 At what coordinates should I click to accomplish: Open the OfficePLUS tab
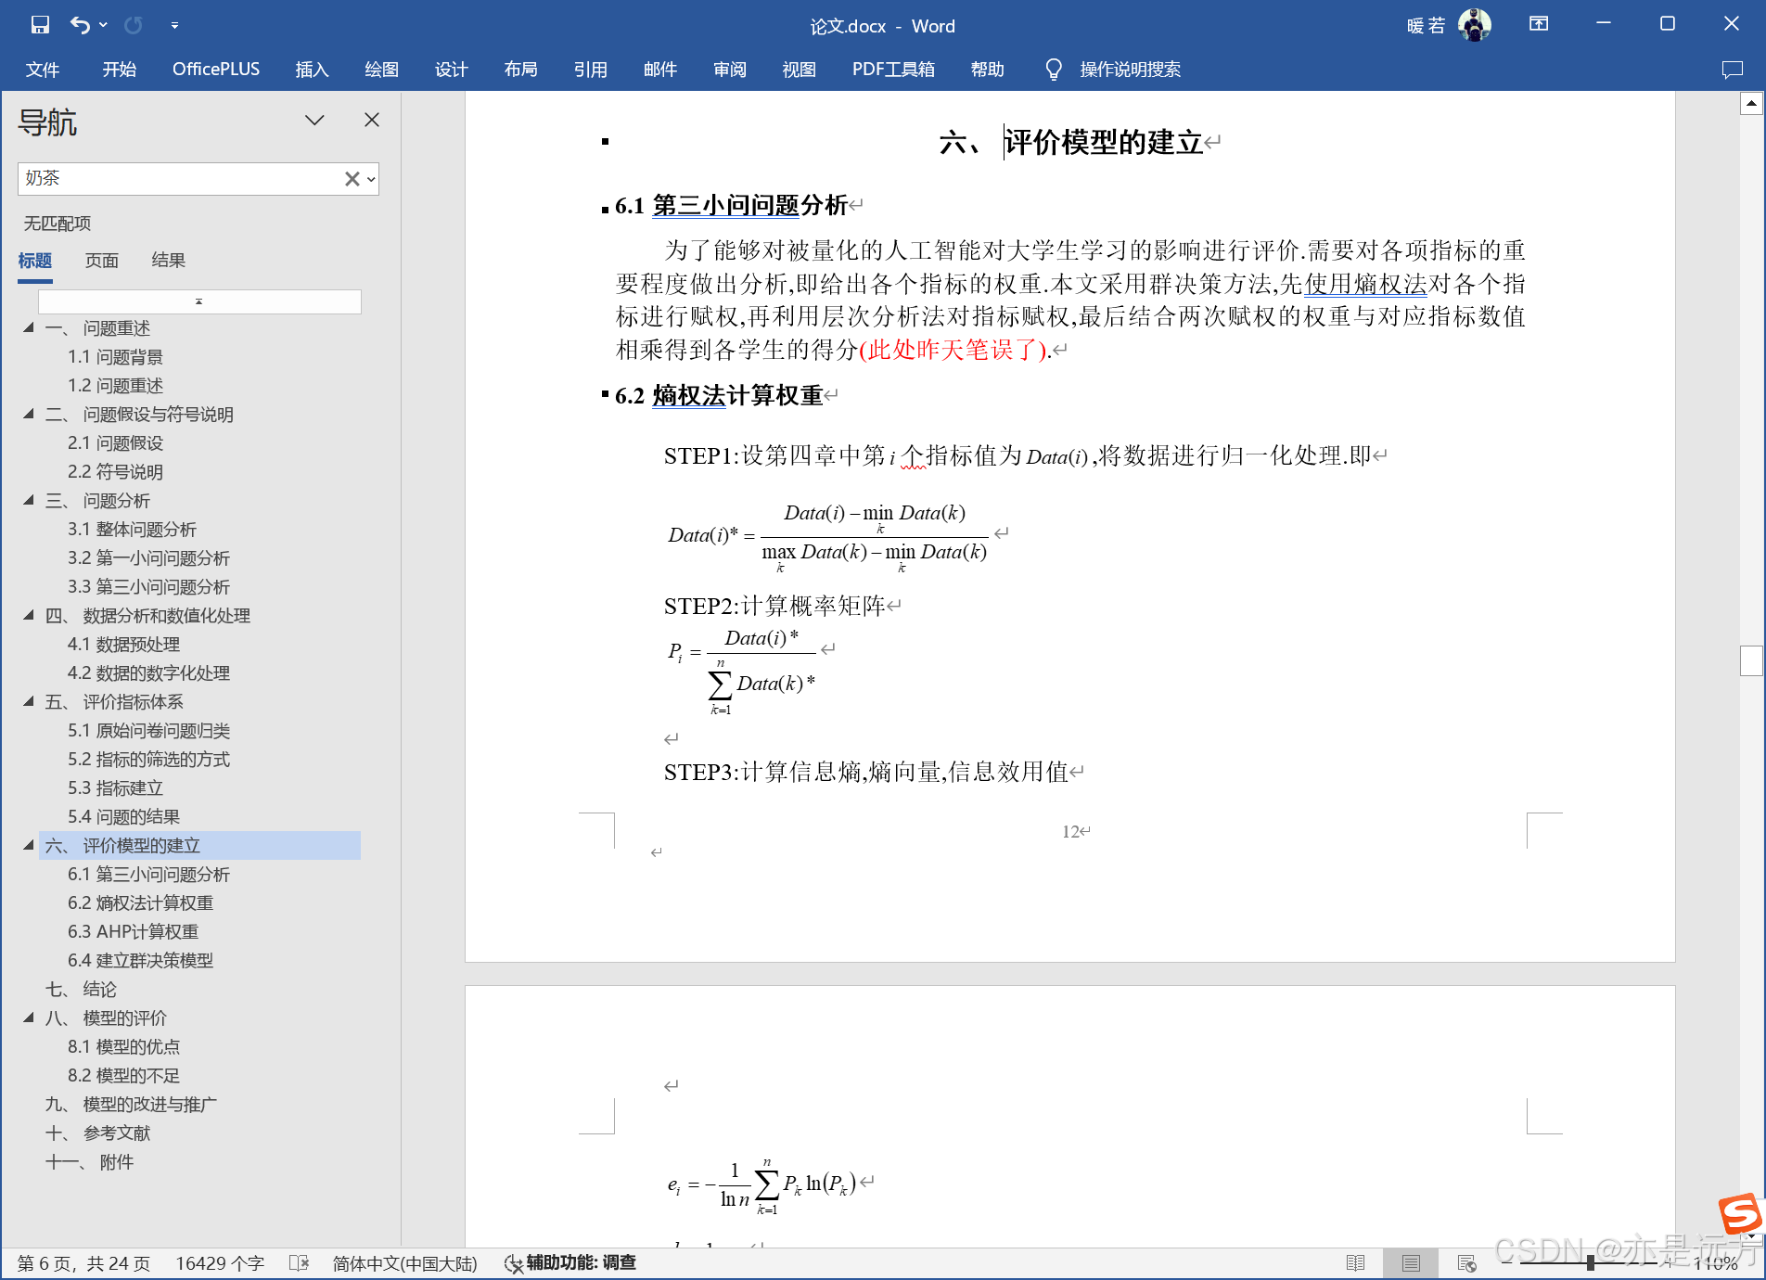point(216,70)
